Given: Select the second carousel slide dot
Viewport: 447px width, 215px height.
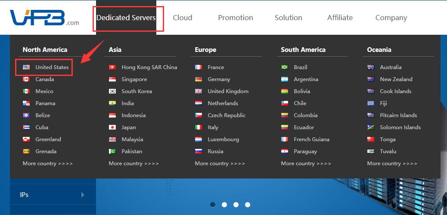Looking at the screenshot, I should tap(224, 205).
